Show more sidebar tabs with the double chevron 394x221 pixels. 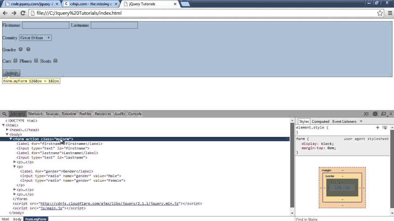click(x=361, y=121)
